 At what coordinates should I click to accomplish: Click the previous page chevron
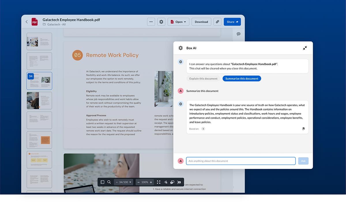coord(117,182)
